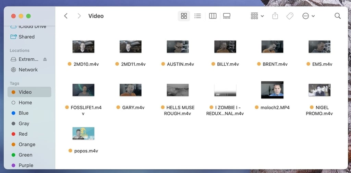Select the GARY.m4v thumbnail
This screenshot has width=351, height=173.
(131, 90)
